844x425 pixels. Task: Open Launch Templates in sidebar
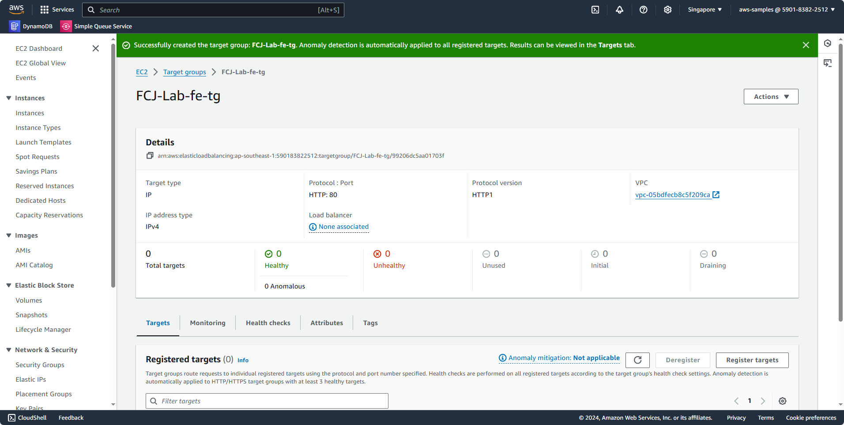click(x=43, y=142)
